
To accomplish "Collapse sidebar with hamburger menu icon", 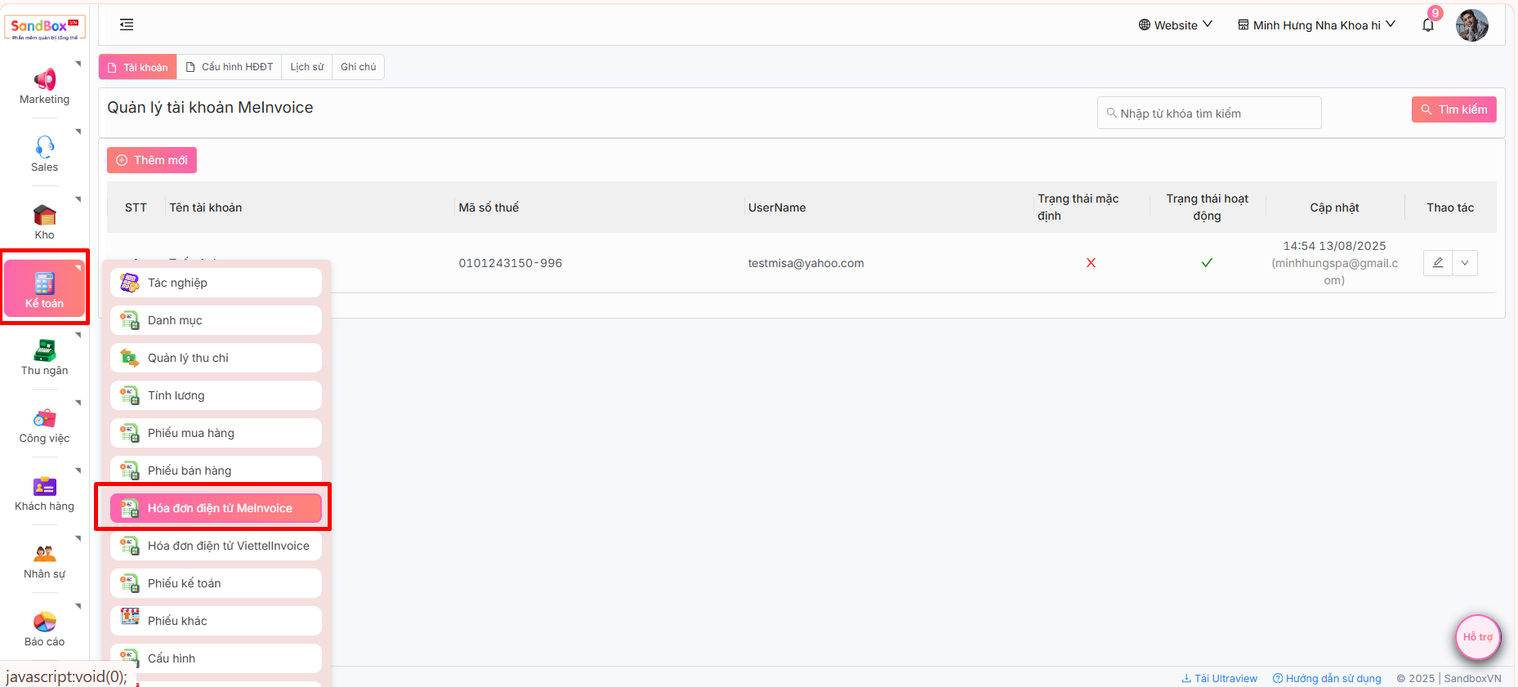I will tap(127, 25).
